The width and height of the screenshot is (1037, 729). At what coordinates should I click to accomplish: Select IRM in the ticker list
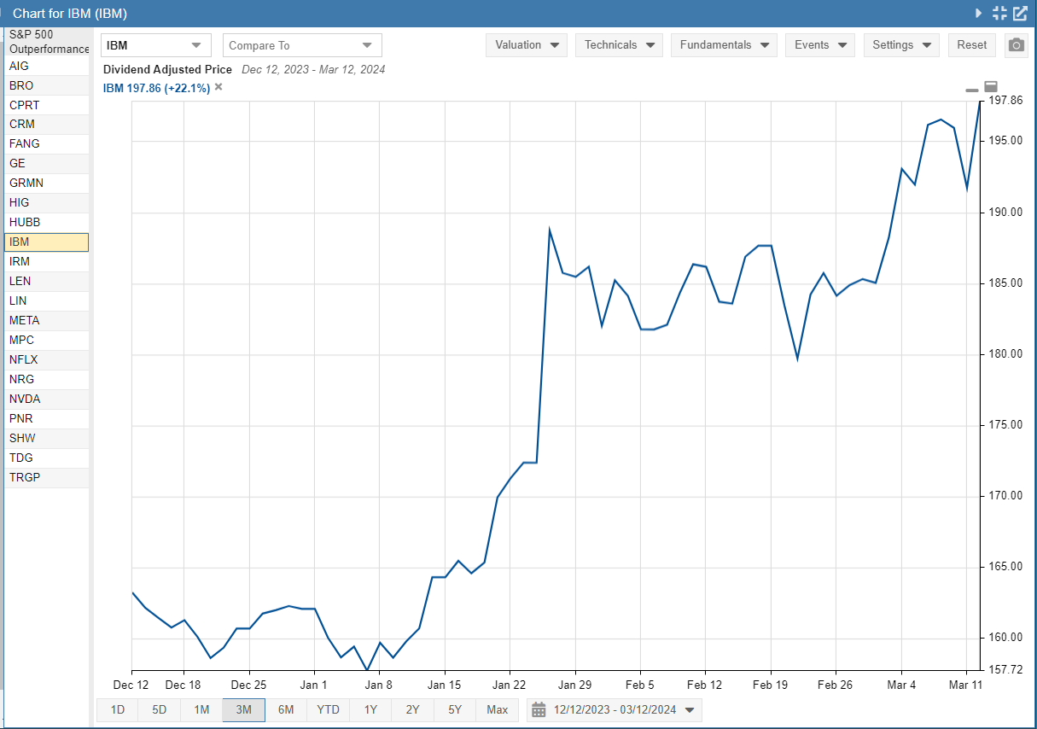(47, 262)
